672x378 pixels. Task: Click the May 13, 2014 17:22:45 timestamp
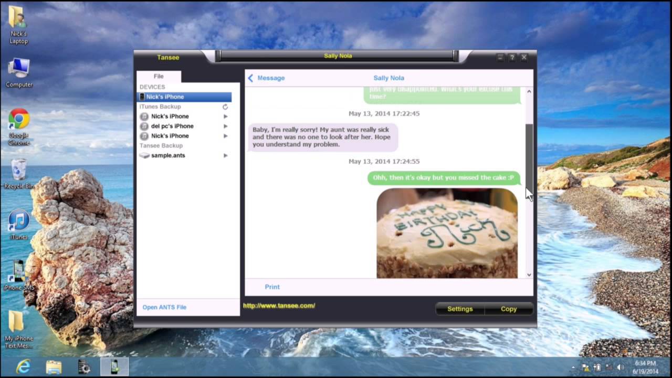point(384,113)
